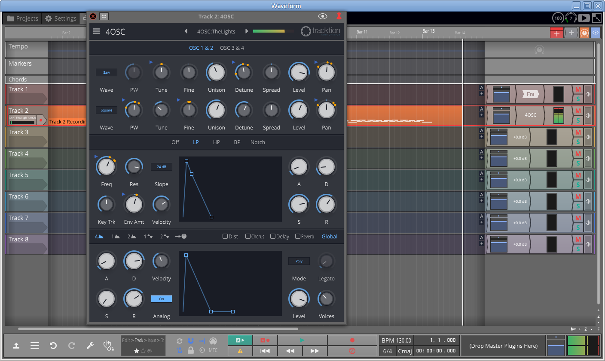Click the Track 2 record arm button
Image resolution: width=605 pixels, height=361 pixels.
tap(41, 120)
